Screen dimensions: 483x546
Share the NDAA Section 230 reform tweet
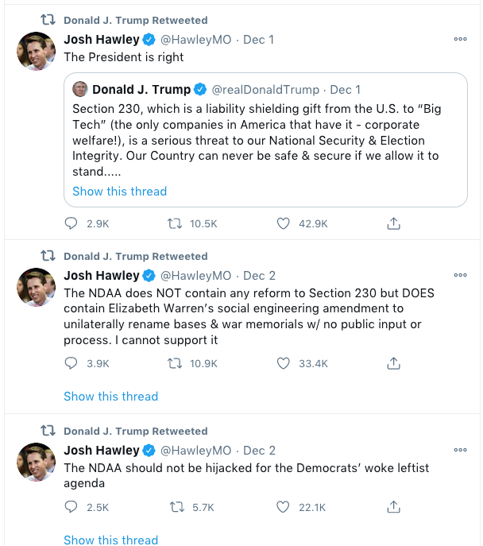[x=392, y=363]
